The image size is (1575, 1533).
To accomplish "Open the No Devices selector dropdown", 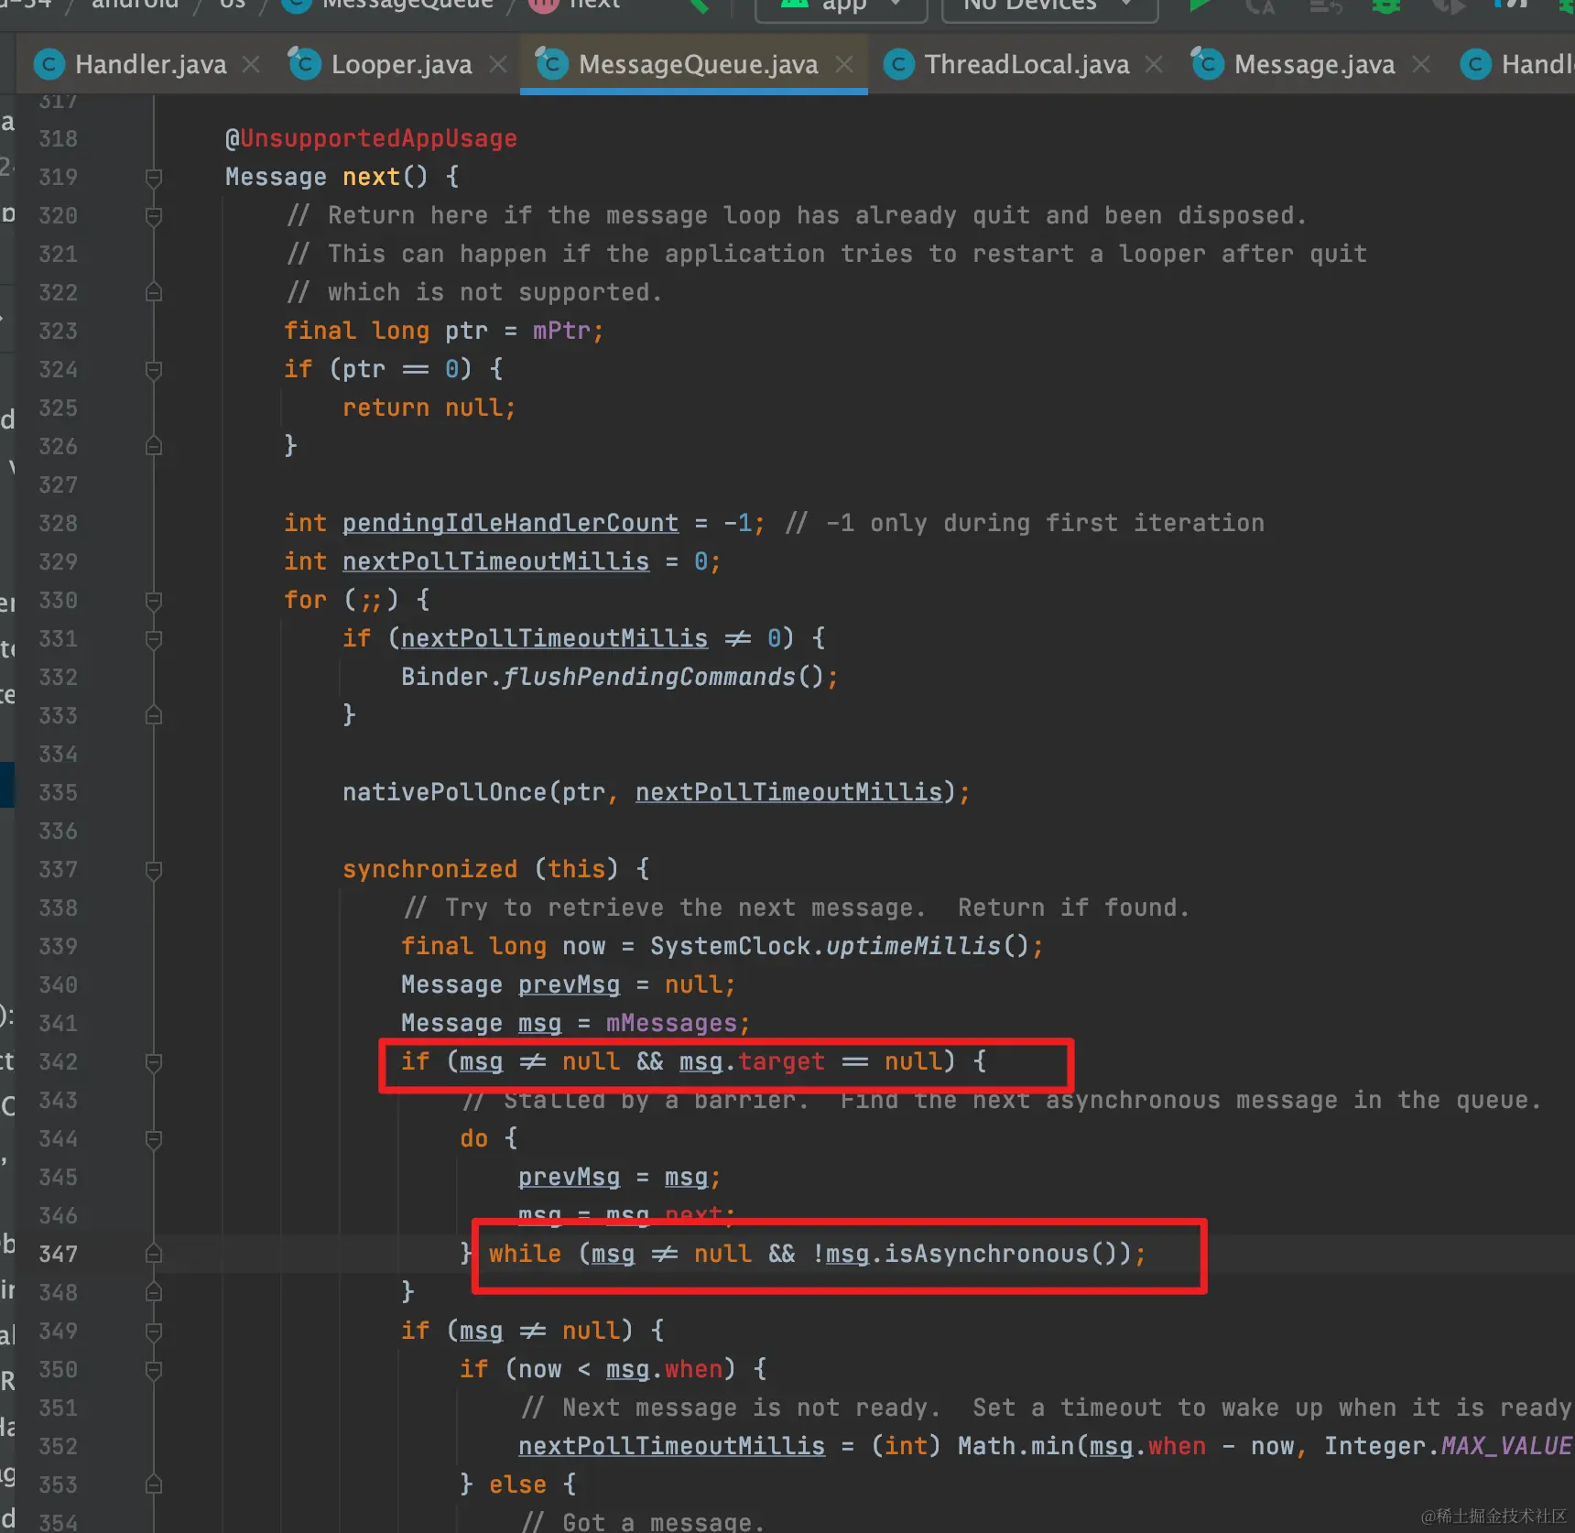I will click(x=1048, y=7).
